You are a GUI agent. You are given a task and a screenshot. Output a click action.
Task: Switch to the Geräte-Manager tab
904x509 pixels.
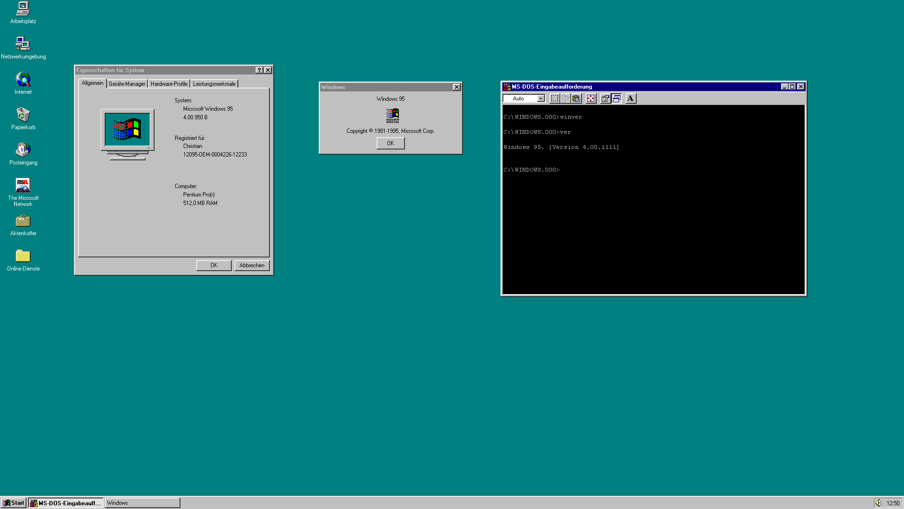127,84
